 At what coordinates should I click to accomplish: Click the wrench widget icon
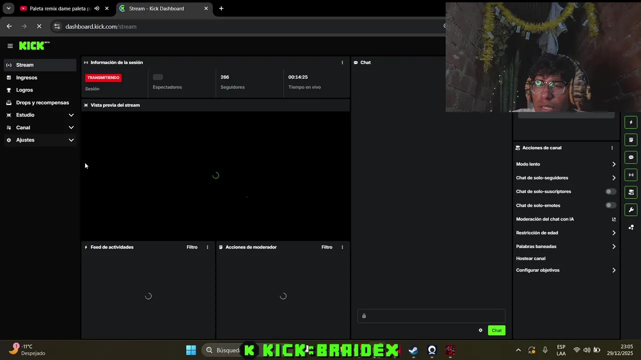click(x=631, y=209)
